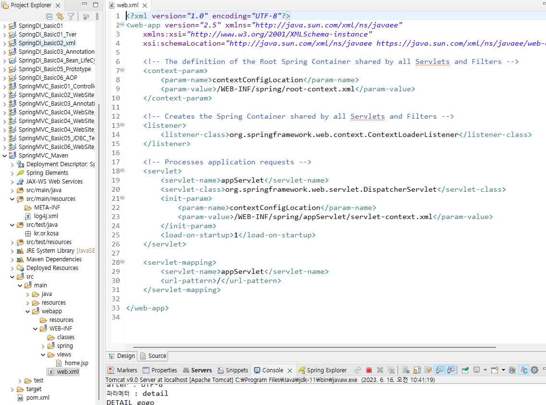Open the Display Selected Console dropdown arrow

485,370
